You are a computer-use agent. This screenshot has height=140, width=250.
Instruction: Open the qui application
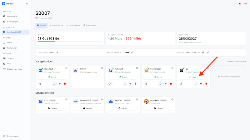(193, 77)
